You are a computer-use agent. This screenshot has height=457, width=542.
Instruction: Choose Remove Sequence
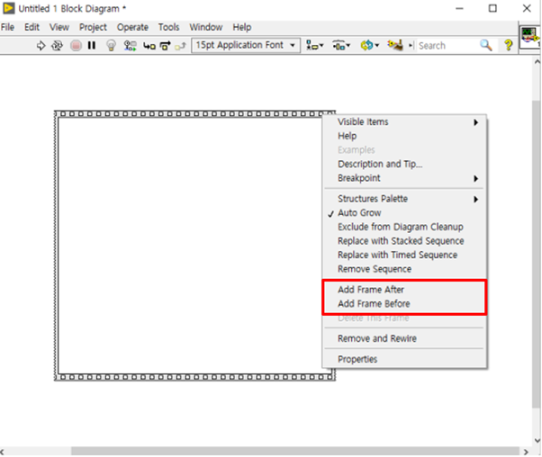(x=404, y=269)
